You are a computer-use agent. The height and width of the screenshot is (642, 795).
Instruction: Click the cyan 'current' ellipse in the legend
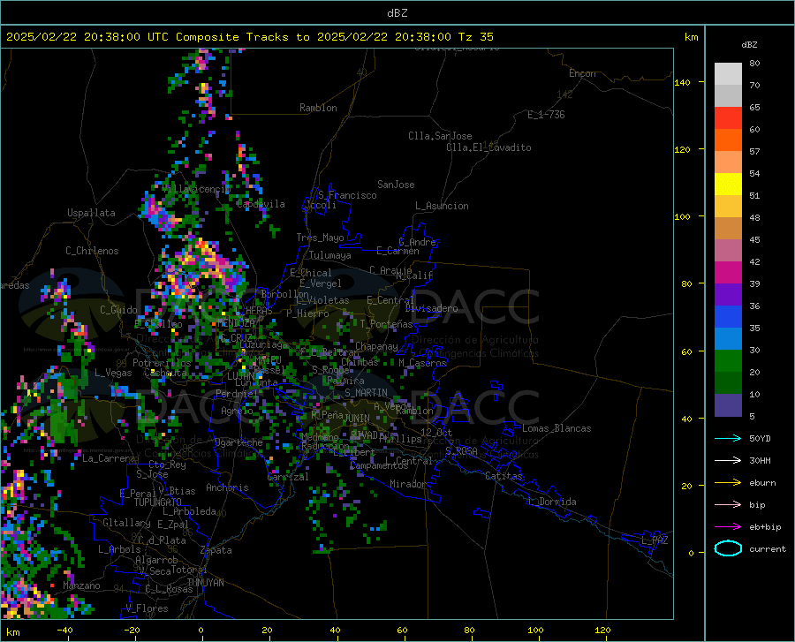coord(728,548)
